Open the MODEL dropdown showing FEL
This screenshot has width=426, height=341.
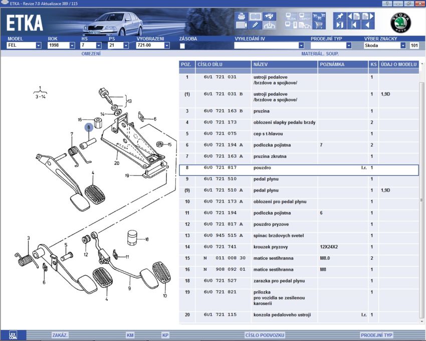(x=24, y=46)
